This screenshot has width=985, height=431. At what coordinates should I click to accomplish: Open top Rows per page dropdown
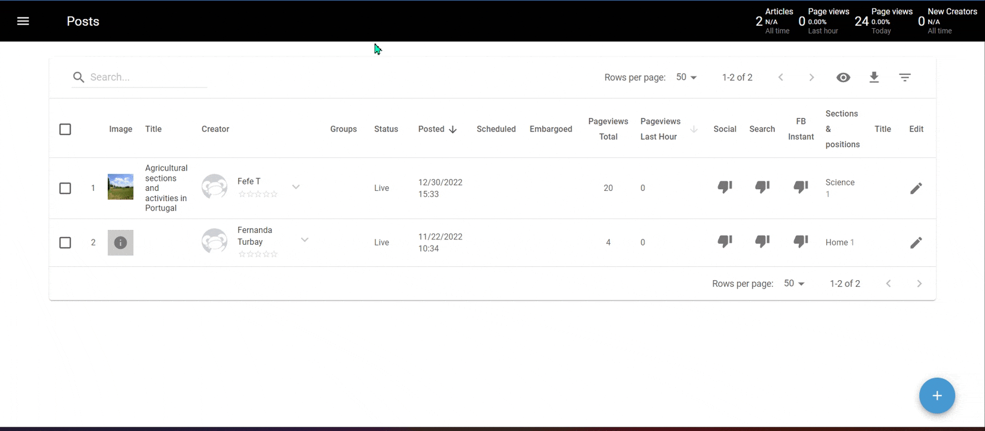(686, 77)
